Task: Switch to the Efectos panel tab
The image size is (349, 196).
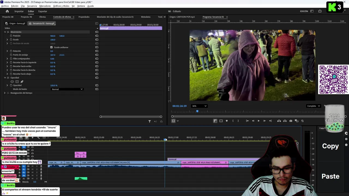Action: point(43,17)
